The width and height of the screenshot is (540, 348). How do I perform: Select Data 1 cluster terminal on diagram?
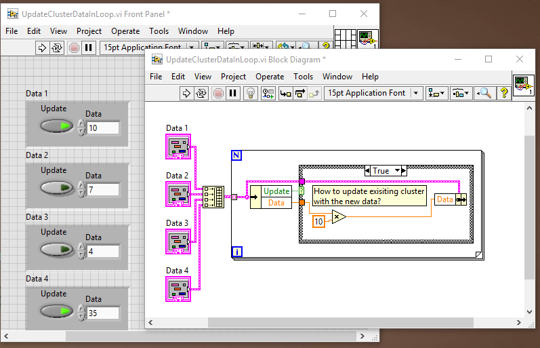click(178, 147)
